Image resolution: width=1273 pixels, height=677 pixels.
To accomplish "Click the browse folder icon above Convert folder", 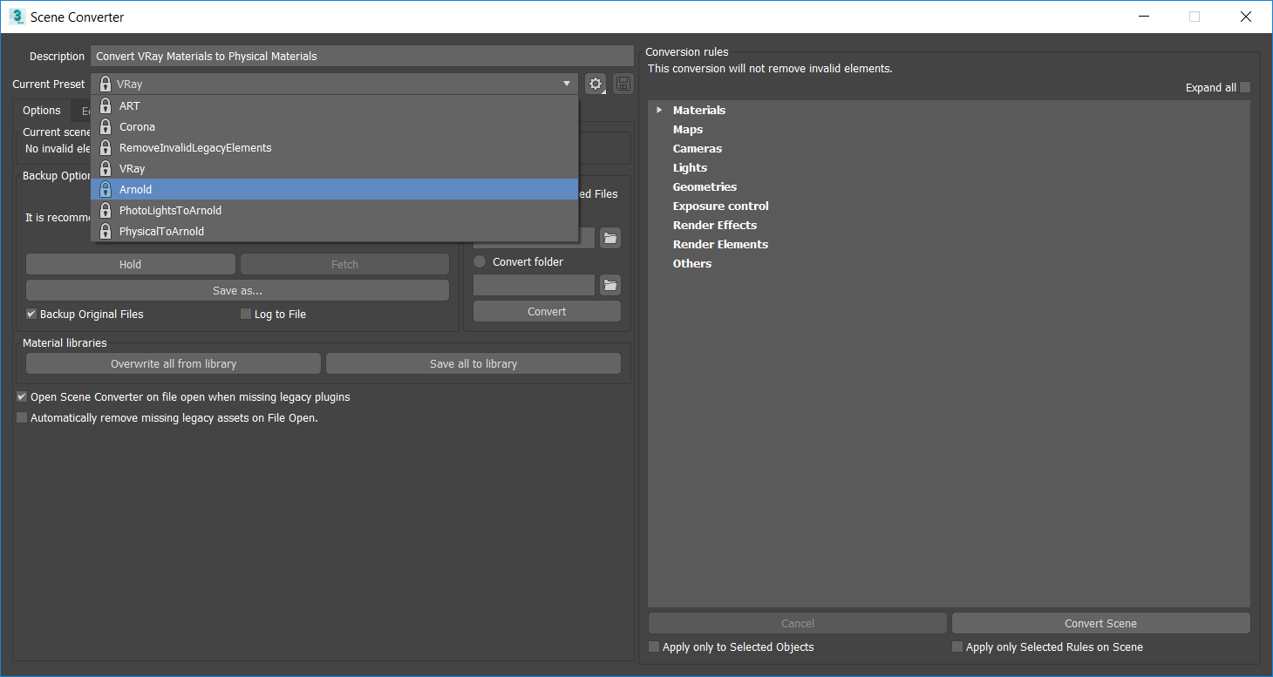I will tap(610, 238).
